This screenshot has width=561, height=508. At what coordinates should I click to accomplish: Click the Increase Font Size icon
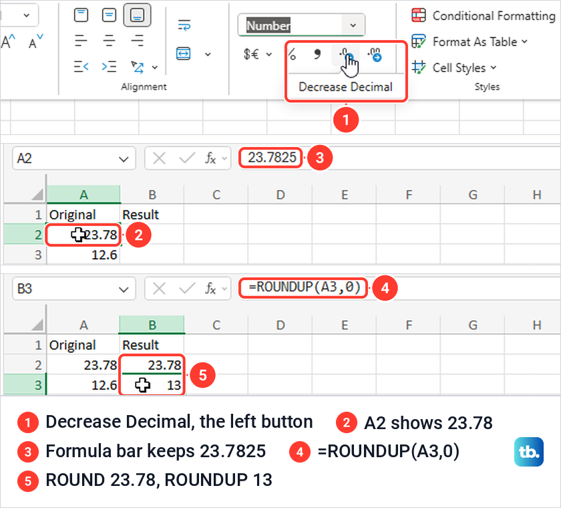pos(9,41)
